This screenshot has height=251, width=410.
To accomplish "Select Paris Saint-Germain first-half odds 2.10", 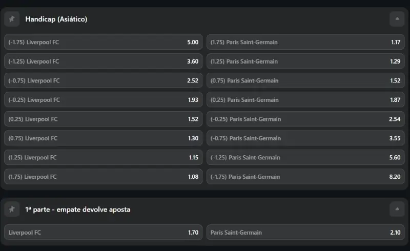I will [x=305, y=233].
